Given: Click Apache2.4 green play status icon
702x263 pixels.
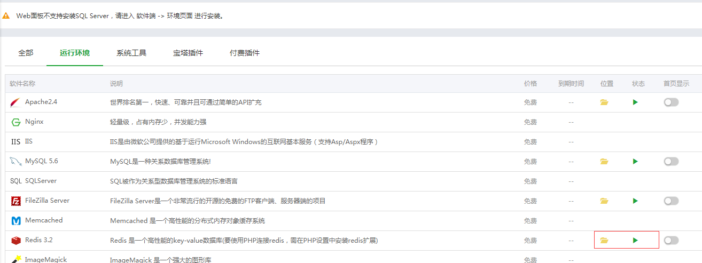Looking at the screenshot, I should [x=635, y=102].
